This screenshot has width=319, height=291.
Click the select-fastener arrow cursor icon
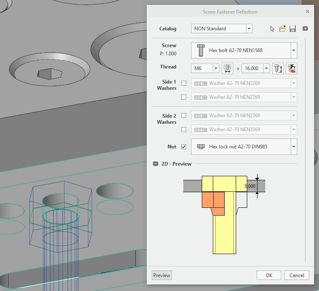pos(272,29)
